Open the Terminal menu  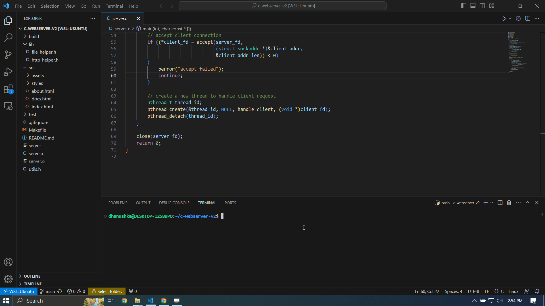click(114, 6)
